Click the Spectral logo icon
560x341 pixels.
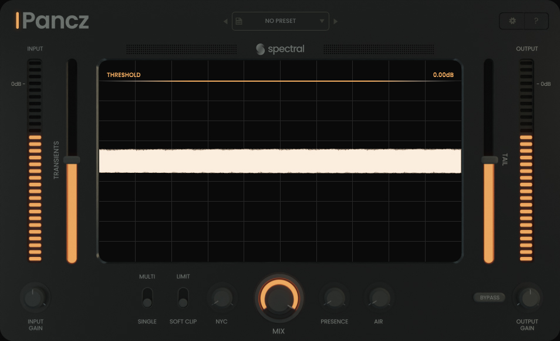261,49
